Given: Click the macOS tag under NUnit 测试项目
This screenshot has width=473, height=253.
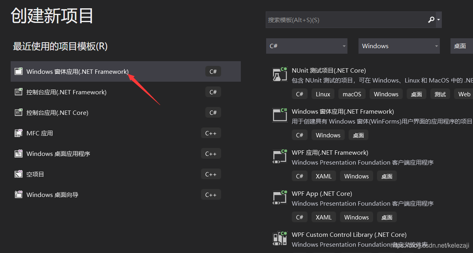Looking at the screenshot, I should pos(352,94).
